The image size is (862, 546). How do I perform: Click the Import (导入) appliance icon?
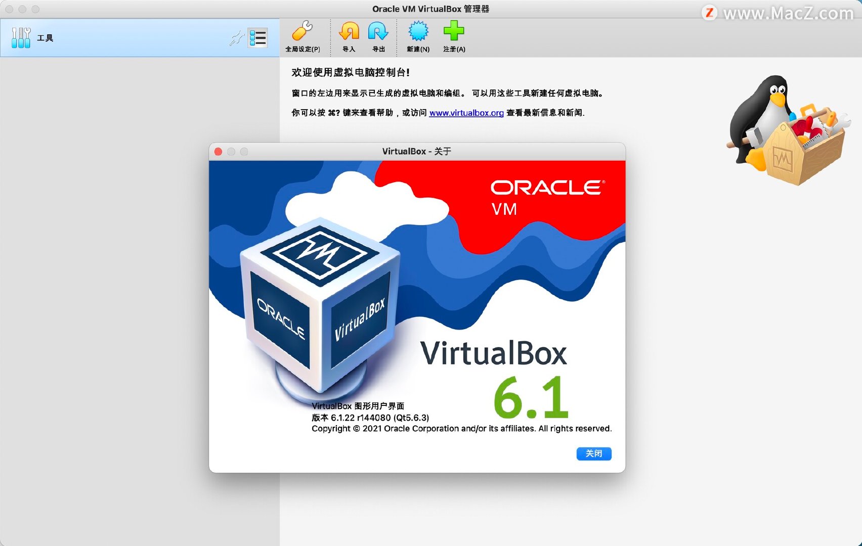349,31
